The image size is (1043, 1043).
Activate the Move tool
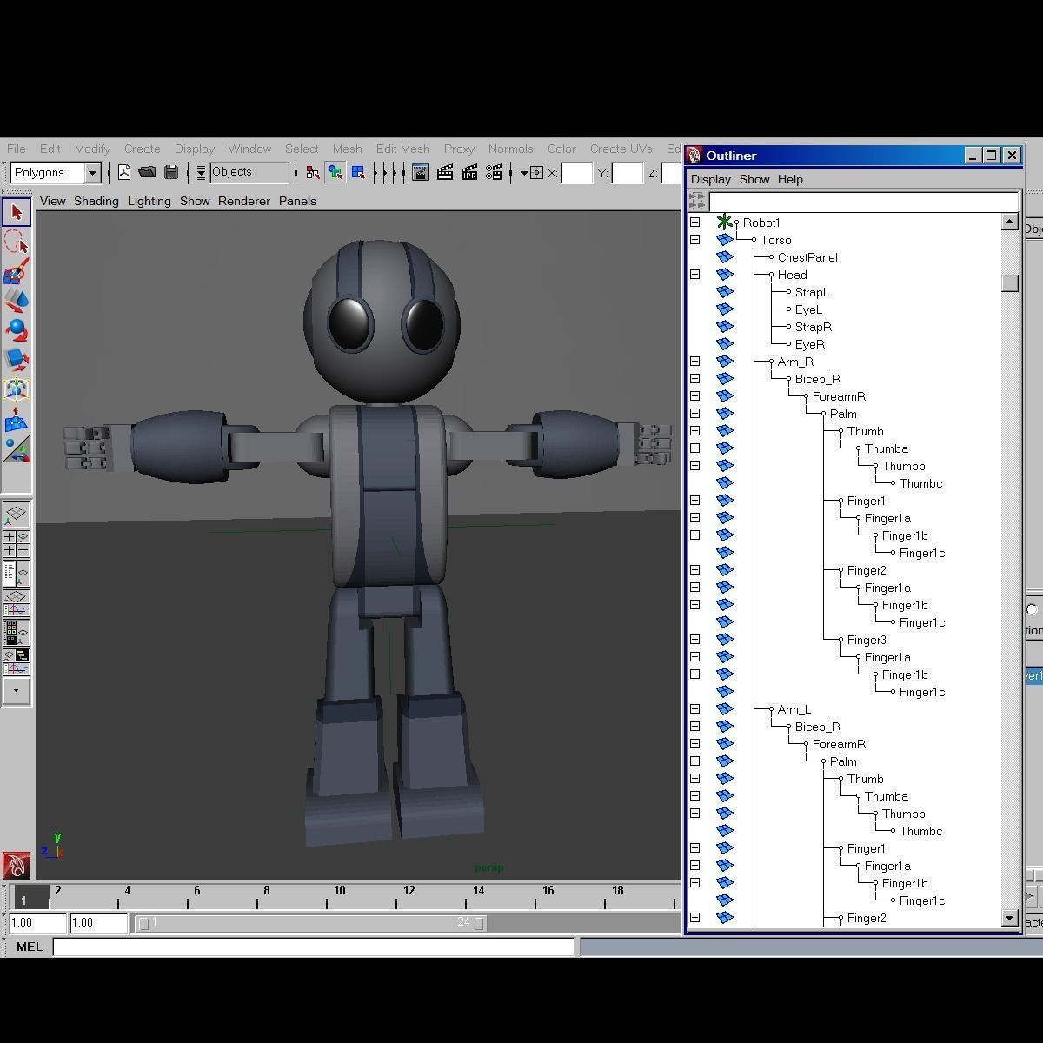coord(17,301)
